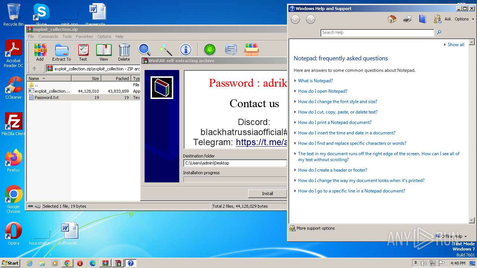
Task: Open How do I find and replace specific characters
Action: click(352, 143)
